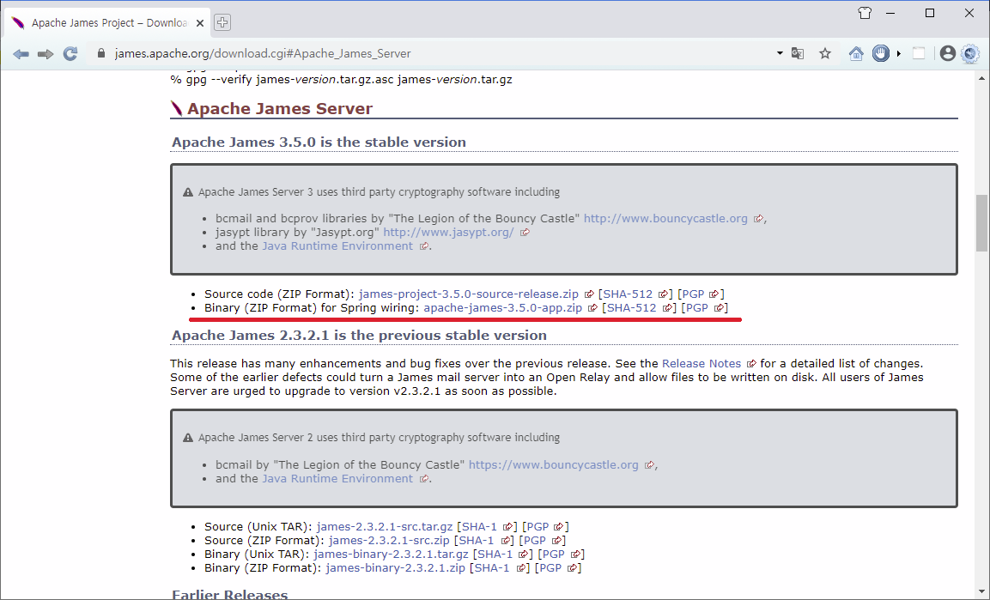Open the browser globe menu icon
The height and width of the screenshot is (600, 990).
[970, 53]
